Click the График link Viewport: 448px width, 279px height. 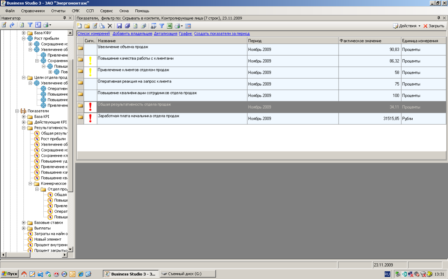point(185,34)
